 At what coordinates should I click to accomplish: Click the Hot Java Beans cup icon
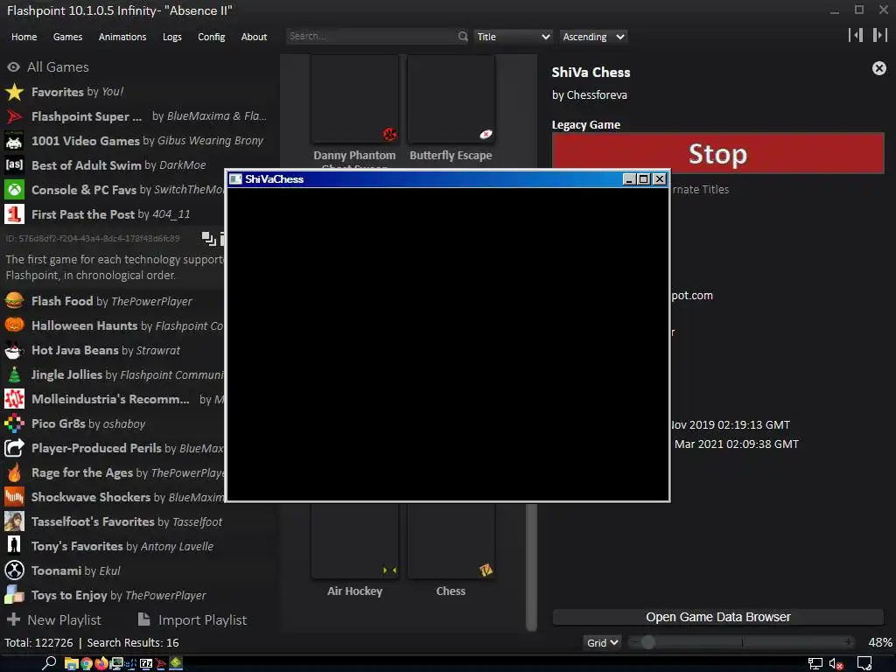pyautogui.click(x=14, y=350)
